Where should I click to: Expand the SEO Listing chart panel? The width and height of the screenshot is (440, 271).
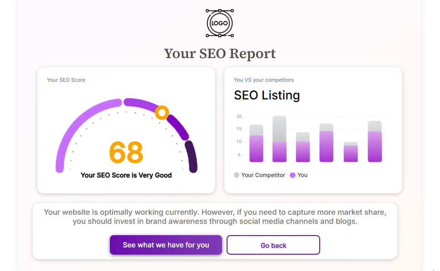[312, 129]
